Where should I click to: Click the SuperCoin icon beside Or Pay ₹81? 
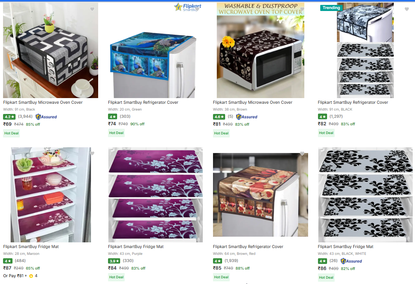pyautogui.click(x=31, y=276)
